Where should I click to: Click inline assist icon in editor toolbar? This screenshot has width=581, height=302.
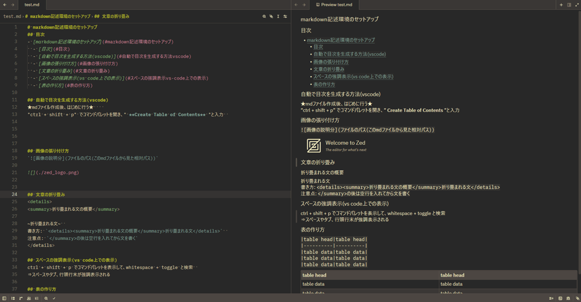[271, 16]
